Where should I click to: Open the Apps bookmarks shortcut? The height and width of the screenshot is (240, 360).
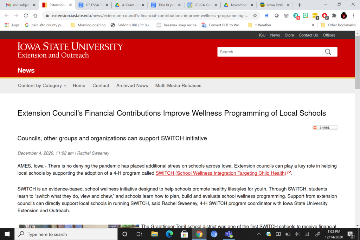click(x=12, y=25)
